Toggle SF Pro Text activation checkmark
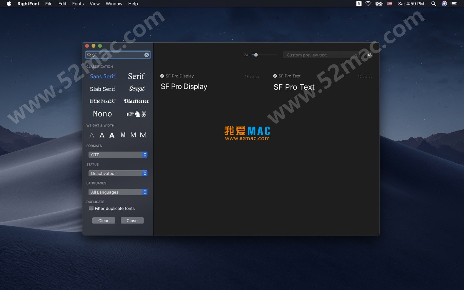The height and width of the screenshot is (290, 464). coord(275,76)
